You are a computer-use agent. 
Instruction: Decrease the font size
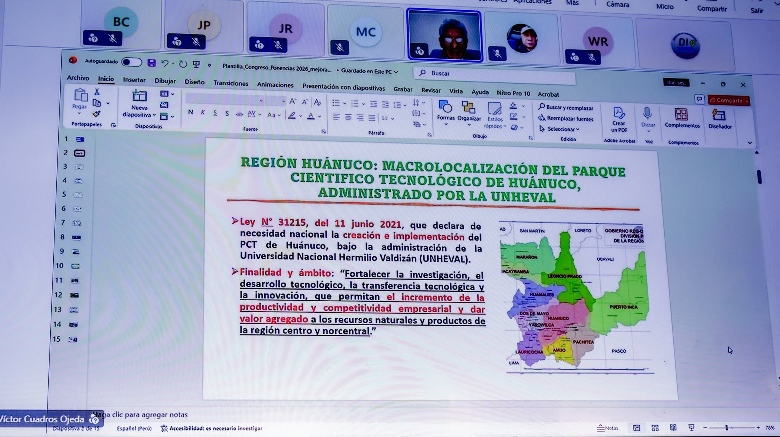click(x=305, y=102)
